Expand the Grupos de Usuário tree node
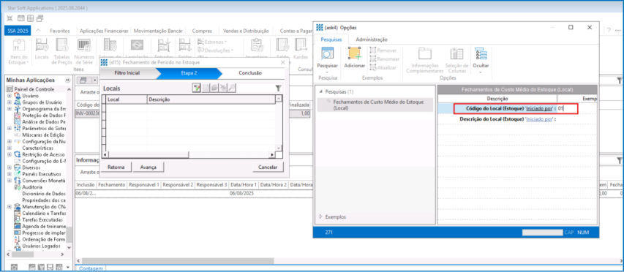The image size is (624, 272). [x=10, y=102]
